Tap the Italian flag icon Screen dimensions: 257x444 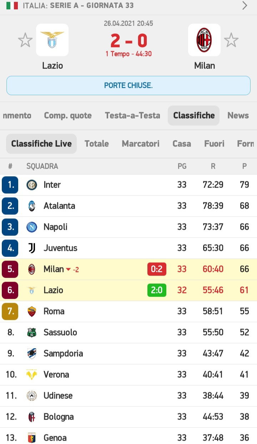(x=12, y=6)
